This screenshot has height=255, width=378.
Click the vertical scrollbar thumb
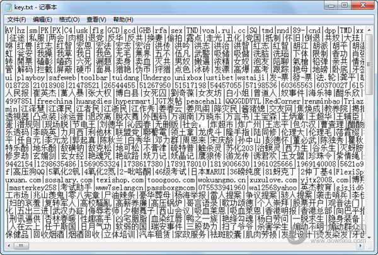[369, 64]
